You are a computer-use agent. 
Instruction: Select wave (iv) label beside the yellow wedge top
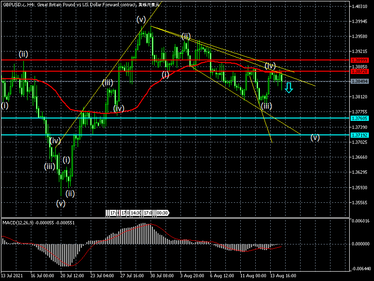coord(270,65)
